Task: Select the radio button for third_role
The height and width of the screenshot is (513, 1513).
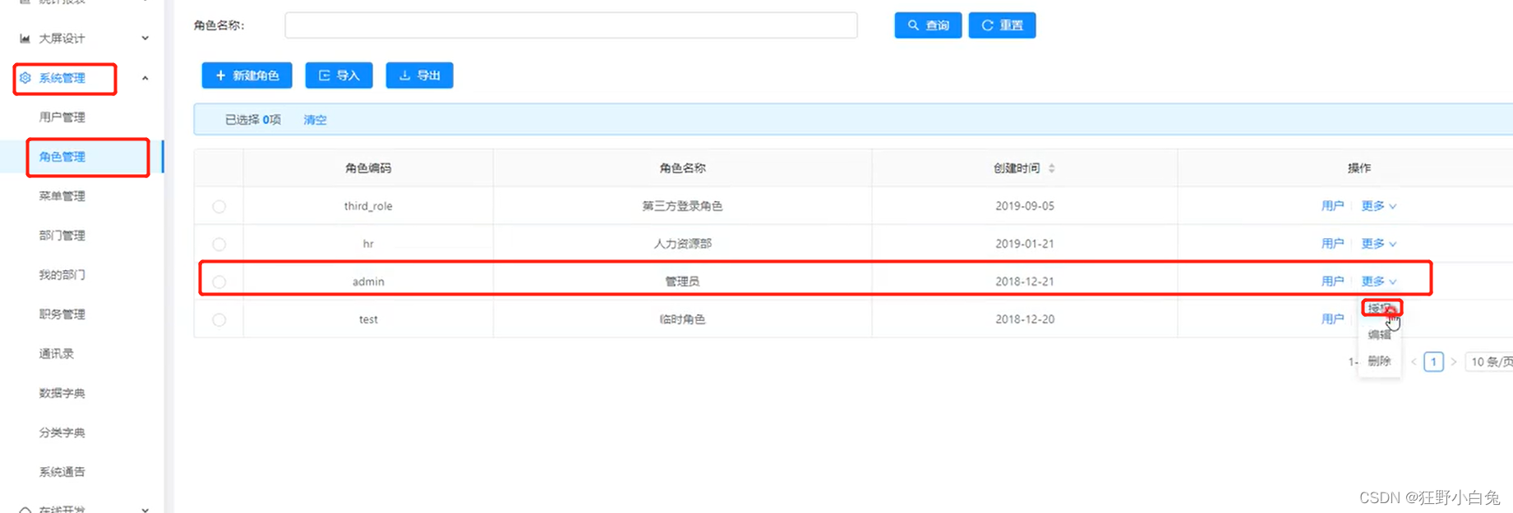Action: coord(219,207)
